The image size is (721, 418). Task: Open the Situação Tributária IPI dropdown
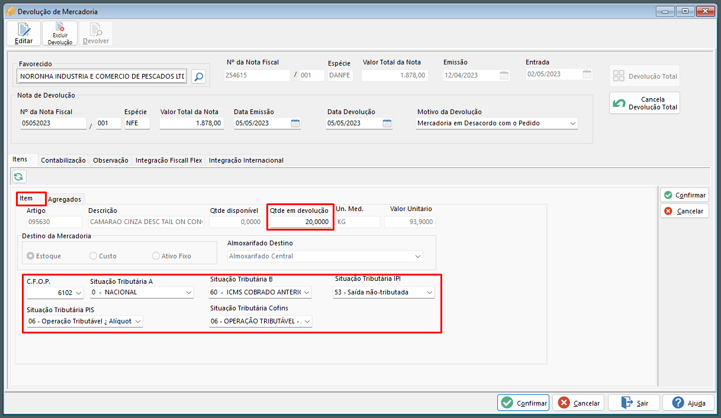click(x=430, y=292)
